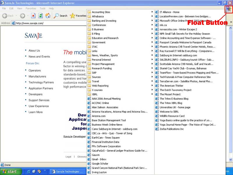Click the About Us link
This screenshot has height=175, width=233.
(34, 50)
